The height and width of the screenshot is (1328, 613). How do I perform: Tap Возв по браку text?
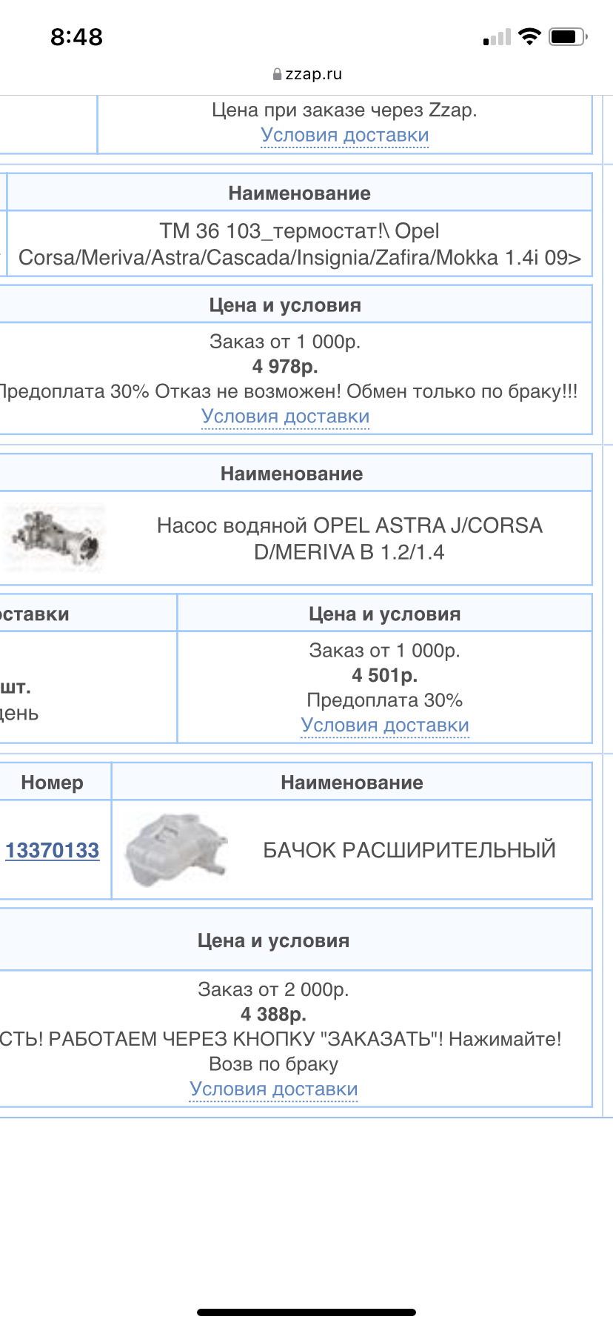(273, 1064)
